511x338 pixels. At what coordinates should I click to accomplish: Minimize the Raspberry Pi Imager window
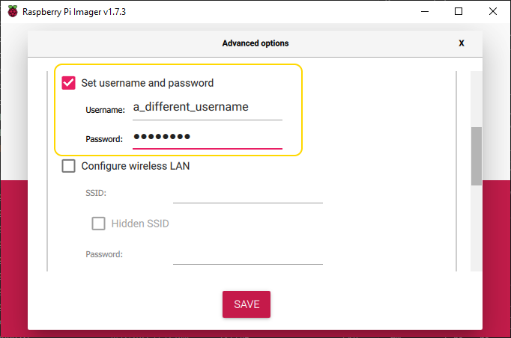pyautogui.click(x=424, y=11)
